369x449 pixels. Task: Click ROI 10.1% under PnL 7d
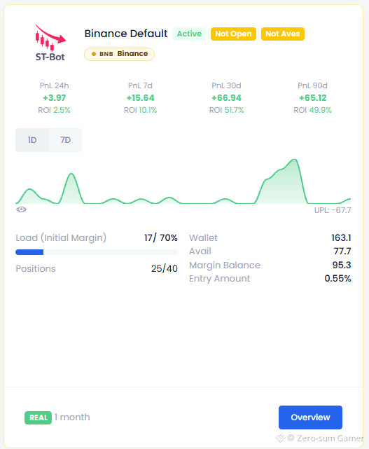pyautogui.click(x=140, y=110)
